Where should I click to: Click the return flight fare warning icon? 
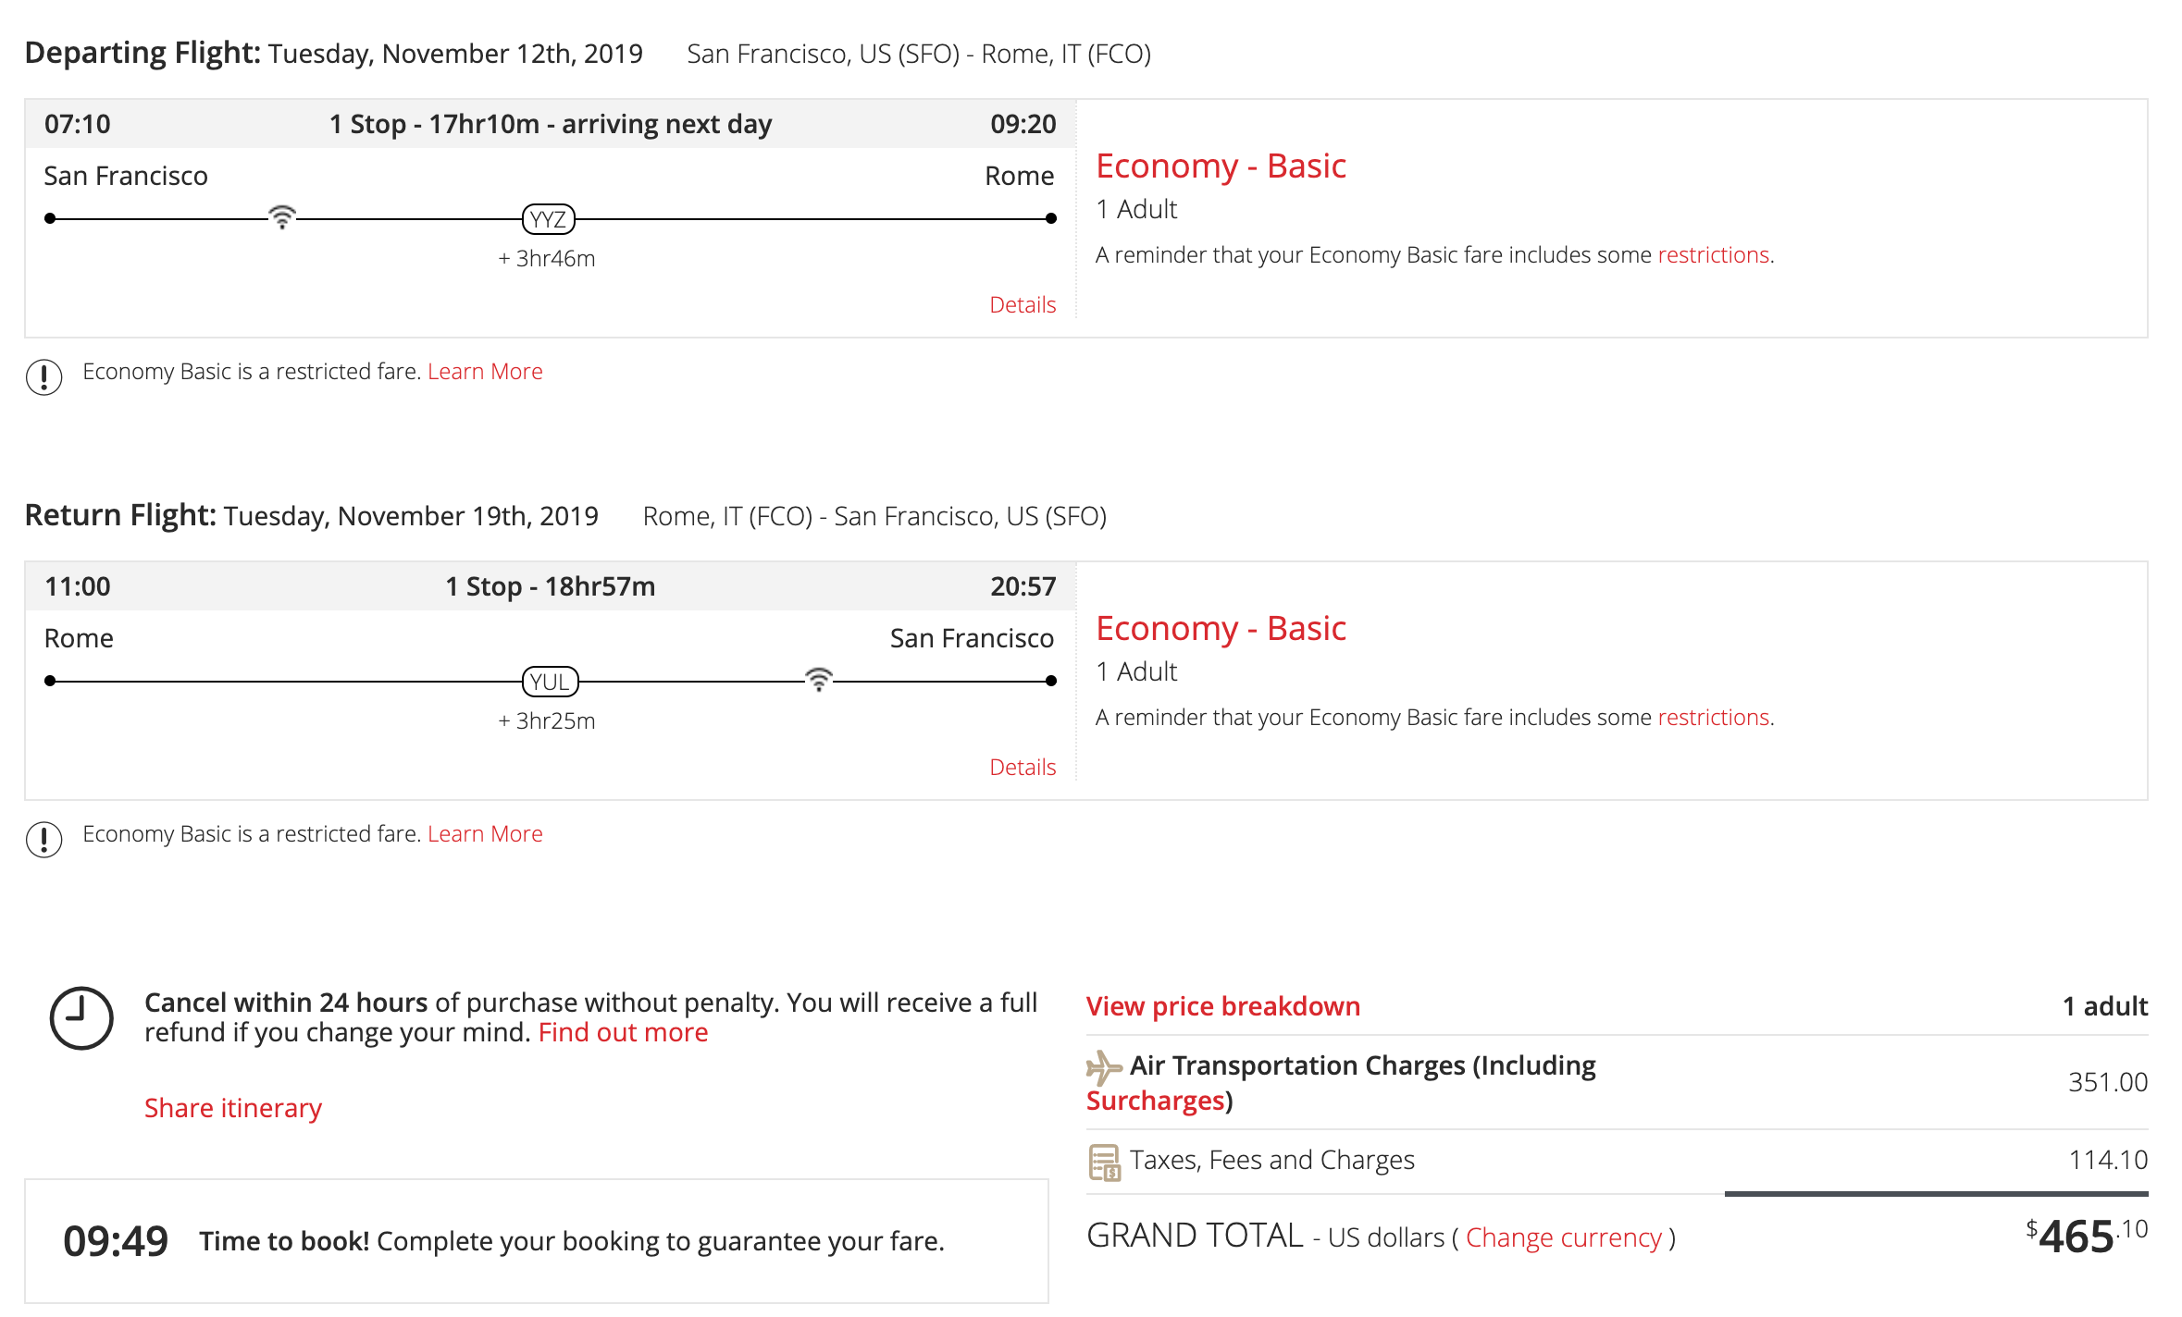click(44, 839)
